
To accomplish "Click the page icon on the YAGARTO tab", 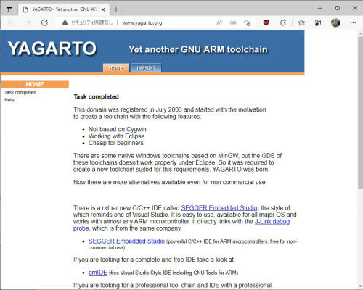I will pyautogui.click(x=25, y=9).
